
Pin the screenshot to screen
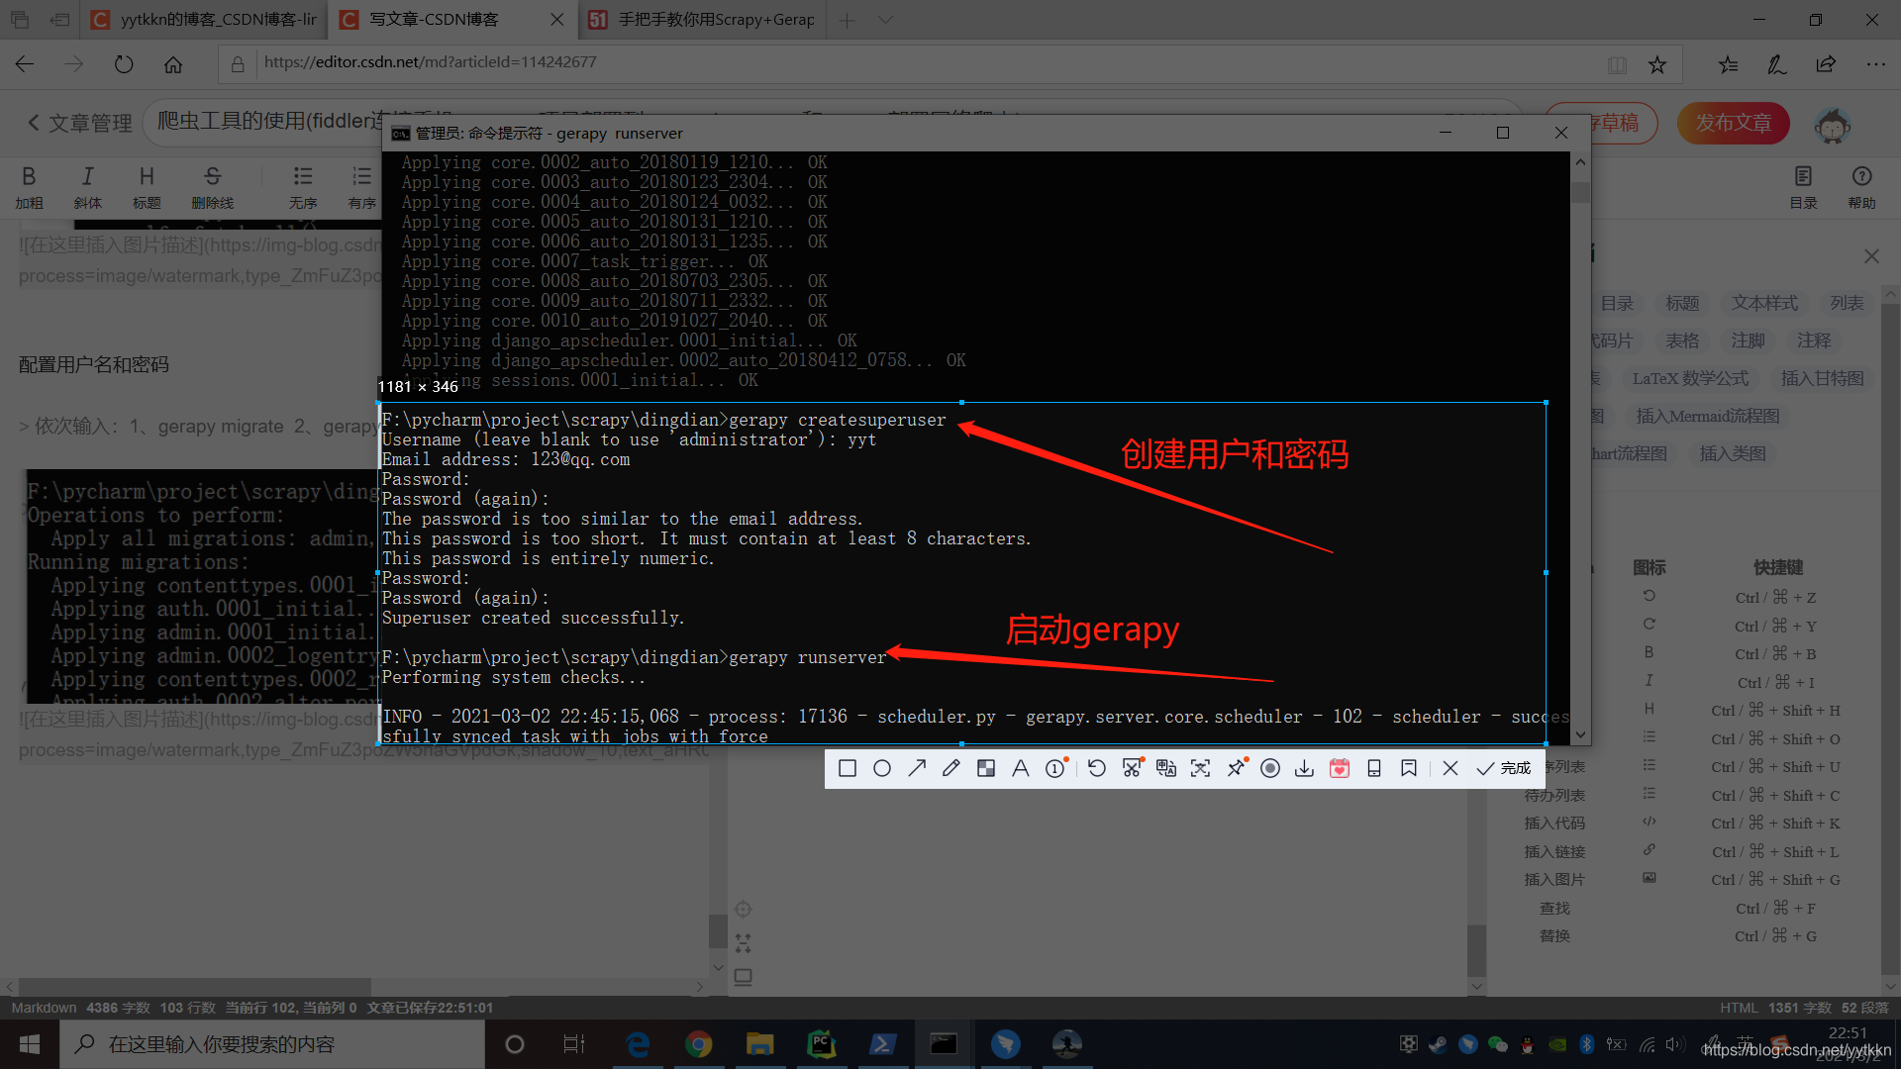click(1236, 769)
